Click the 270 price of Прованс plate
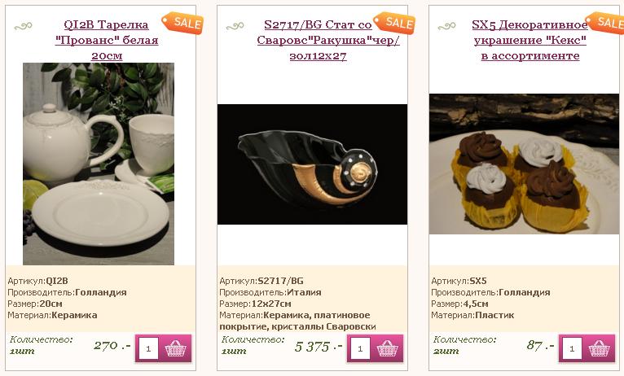Viewport: 624px width, 376px height. (112, 346)
